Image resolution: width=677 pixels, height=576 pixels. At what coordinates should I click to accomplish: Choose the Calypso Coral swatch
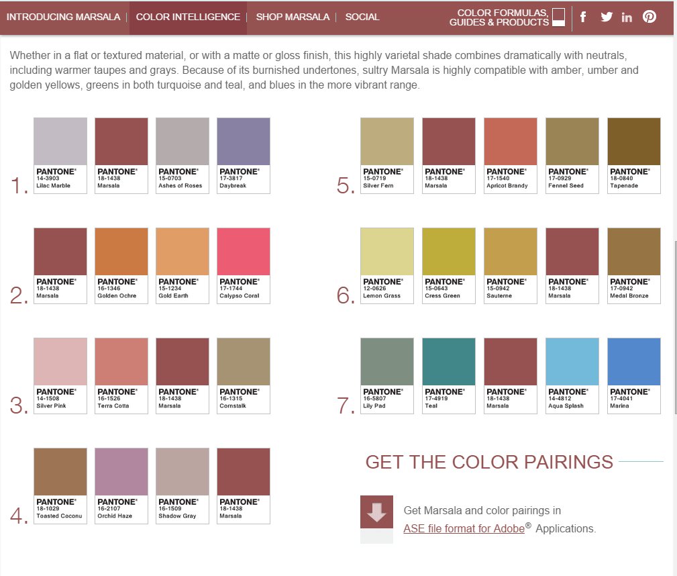(x=244, y=266)
